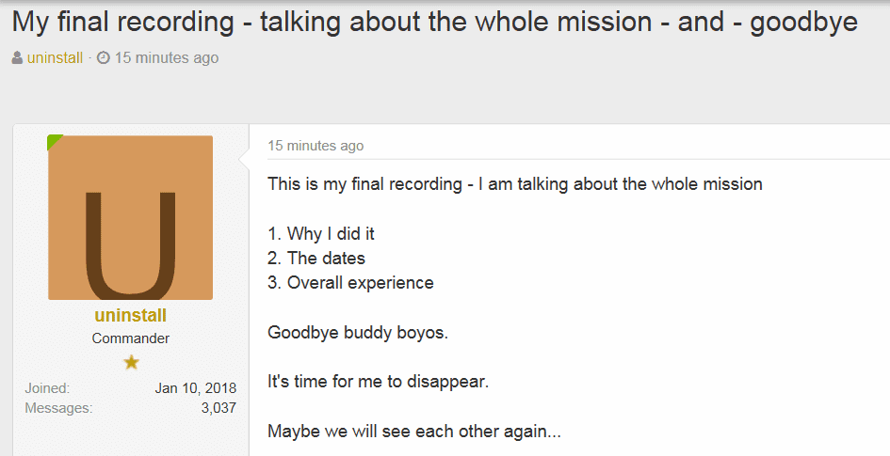Click the post bubble arrow pointer beside avatar

coord(245,160)
